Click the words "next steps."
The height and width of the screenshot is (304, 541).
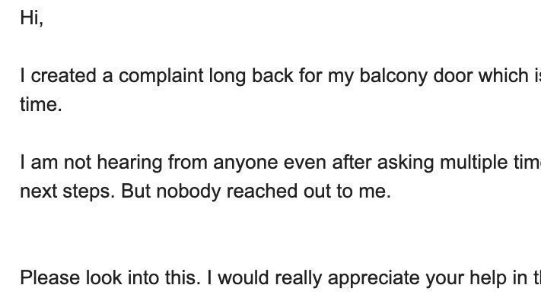(x=67, y=192)
